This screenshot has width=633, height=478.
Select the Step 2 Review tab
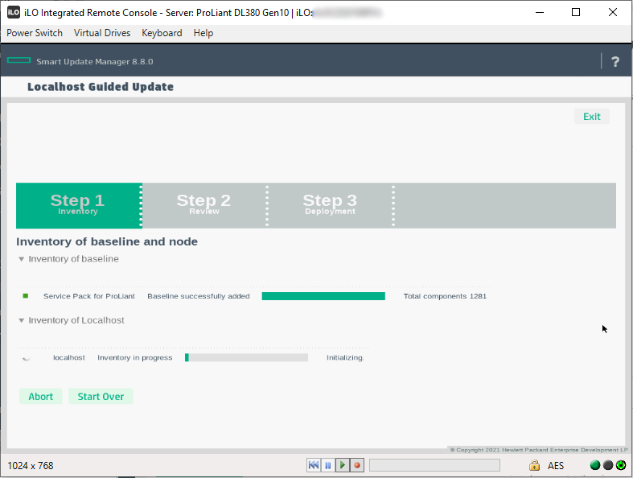[x=203, y=205]
